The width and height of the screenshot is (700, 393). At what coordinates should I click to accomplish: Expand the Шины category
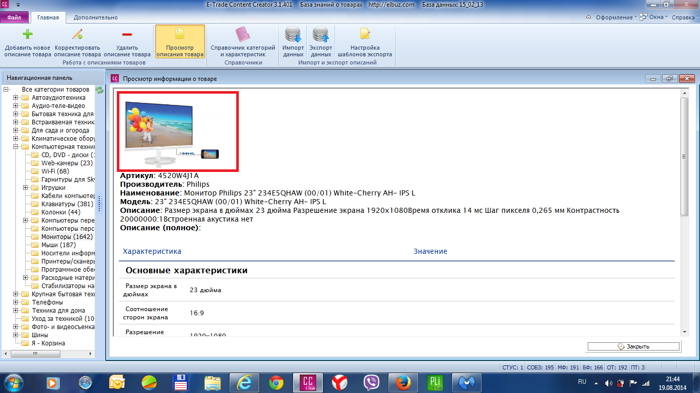click(16, 335)
